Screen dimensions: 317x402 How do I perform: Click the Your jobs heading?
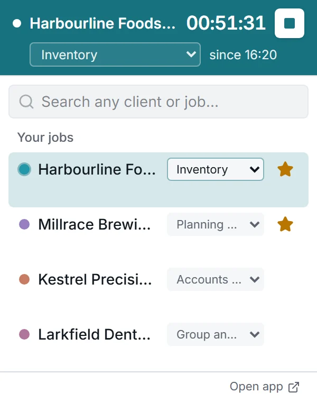click(x=45, y=137)
